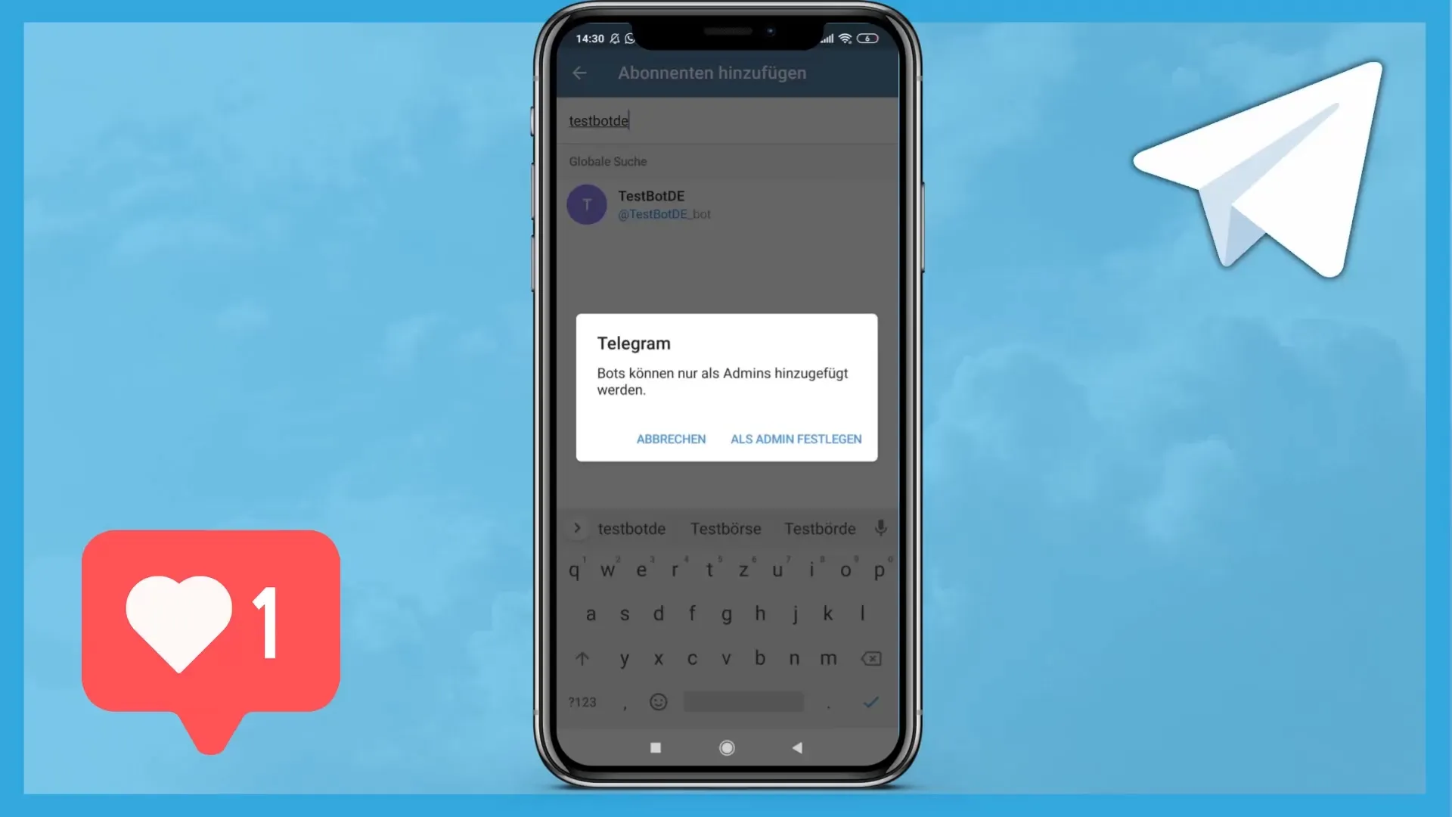Select Testbörse autocomplete suggestion
1452x817 pixels.
click(x=725, y=528)
